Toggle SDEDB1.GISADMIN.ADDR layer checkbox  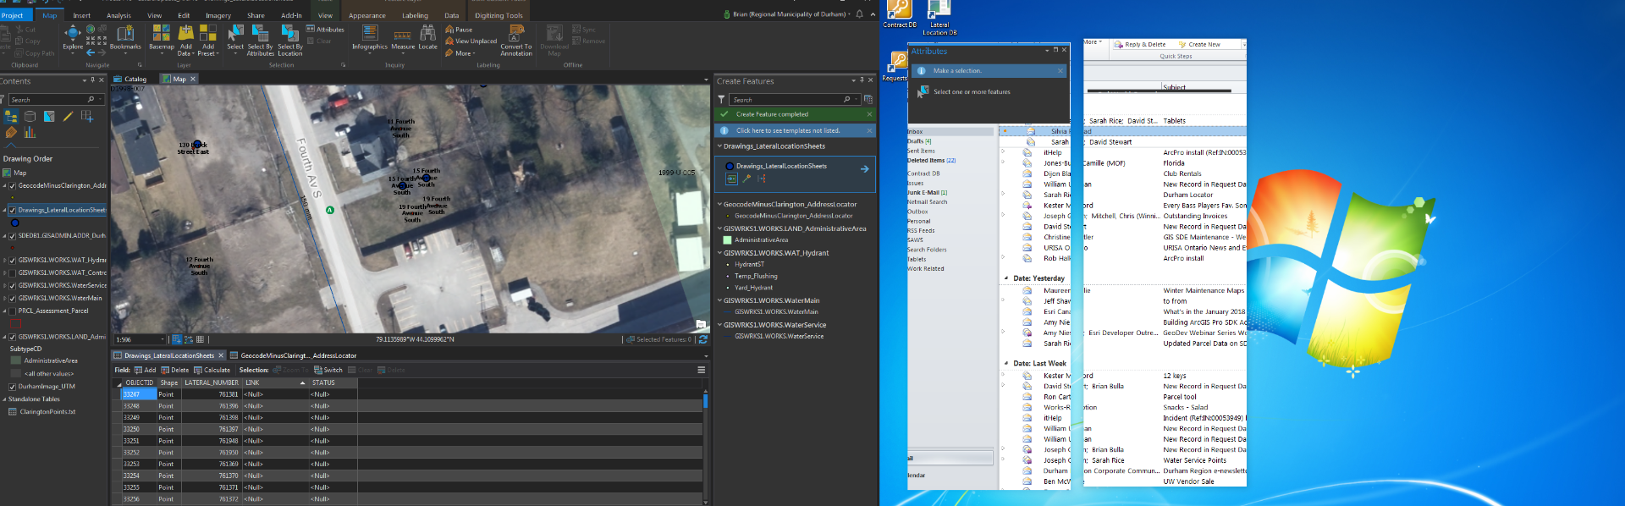click(13, 236)
